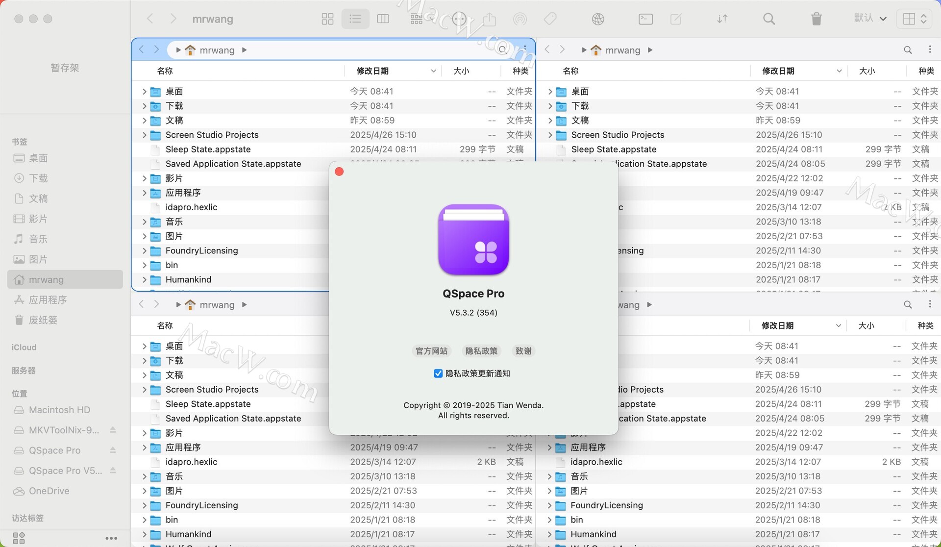Eject the QSpace Pro volume
This screenshot has width=941, height=547.
coord(113,450)
